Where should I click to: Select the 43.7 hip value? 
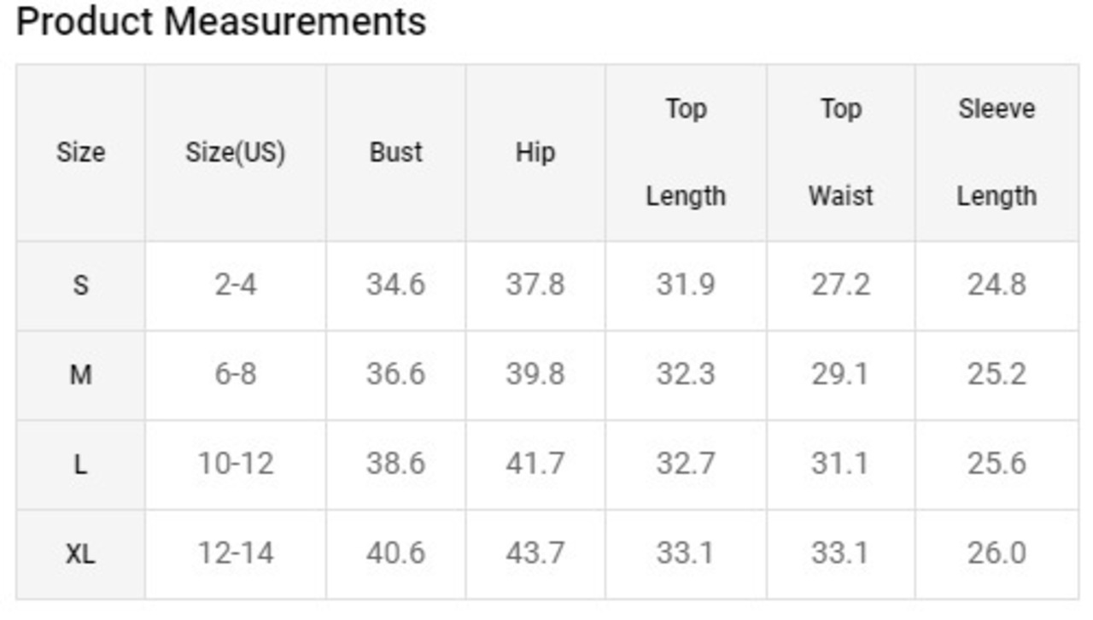pyautogui.click(x=535, y=554)
